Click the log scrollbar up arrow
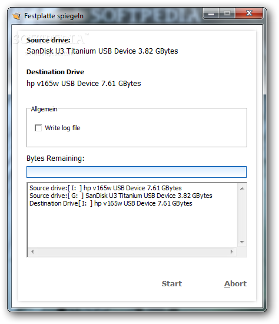 pos(242,189)
